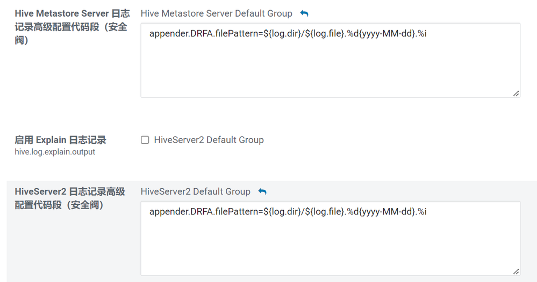
Task: Edit Hive Metastore Server logging snippet textarea
Action: 330,60
